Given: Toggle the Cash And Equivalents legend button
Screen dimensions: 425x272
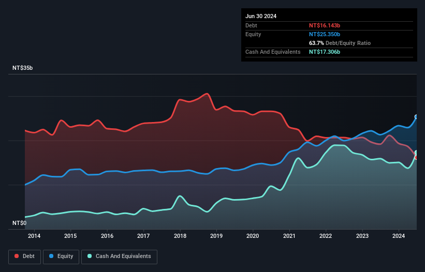Looking at the screenshot, I should (x=119, y=256).
